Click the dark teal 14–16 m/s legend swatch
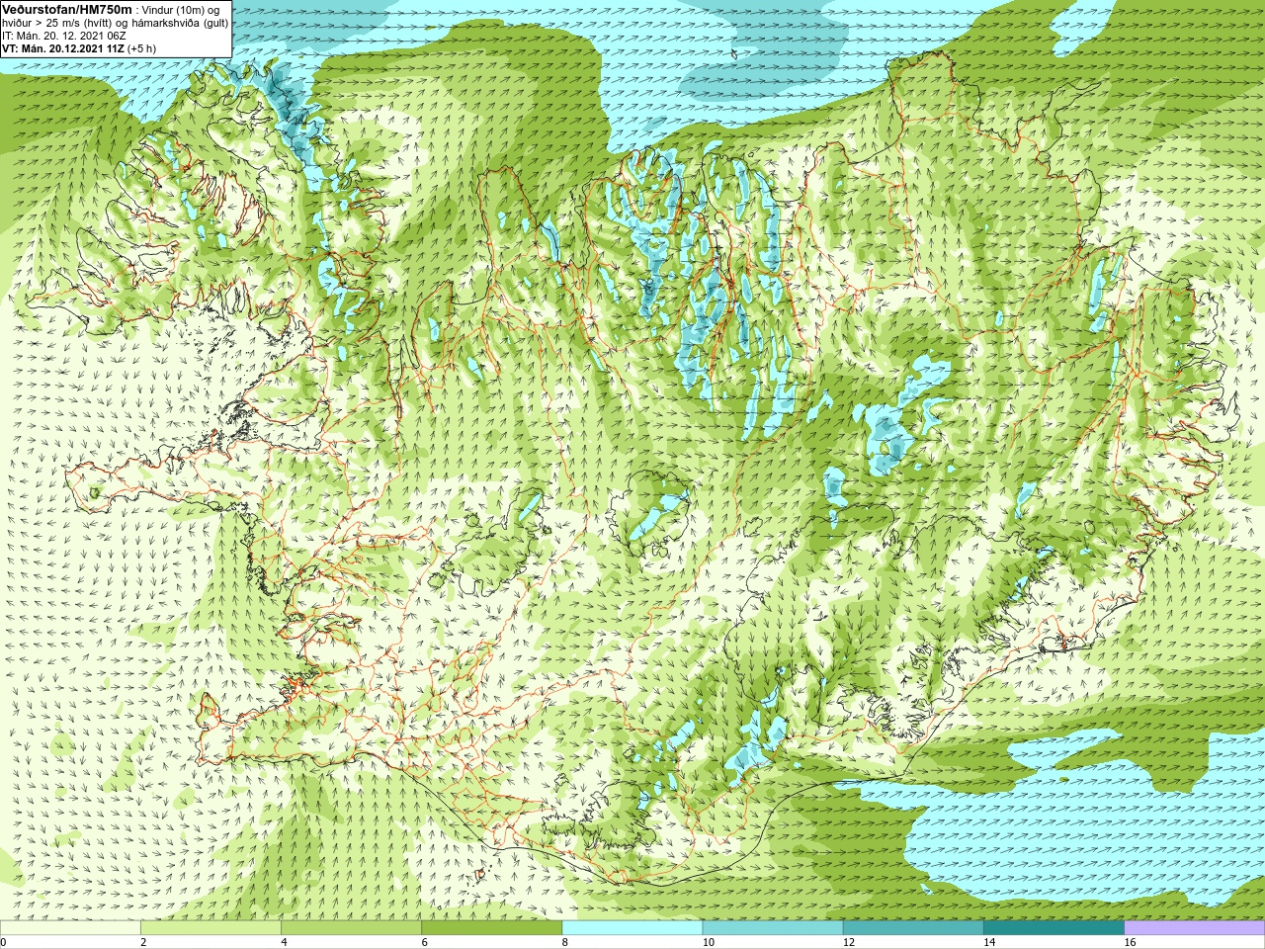Viewport: 1265px width, 949px height. pos(1054,928)
